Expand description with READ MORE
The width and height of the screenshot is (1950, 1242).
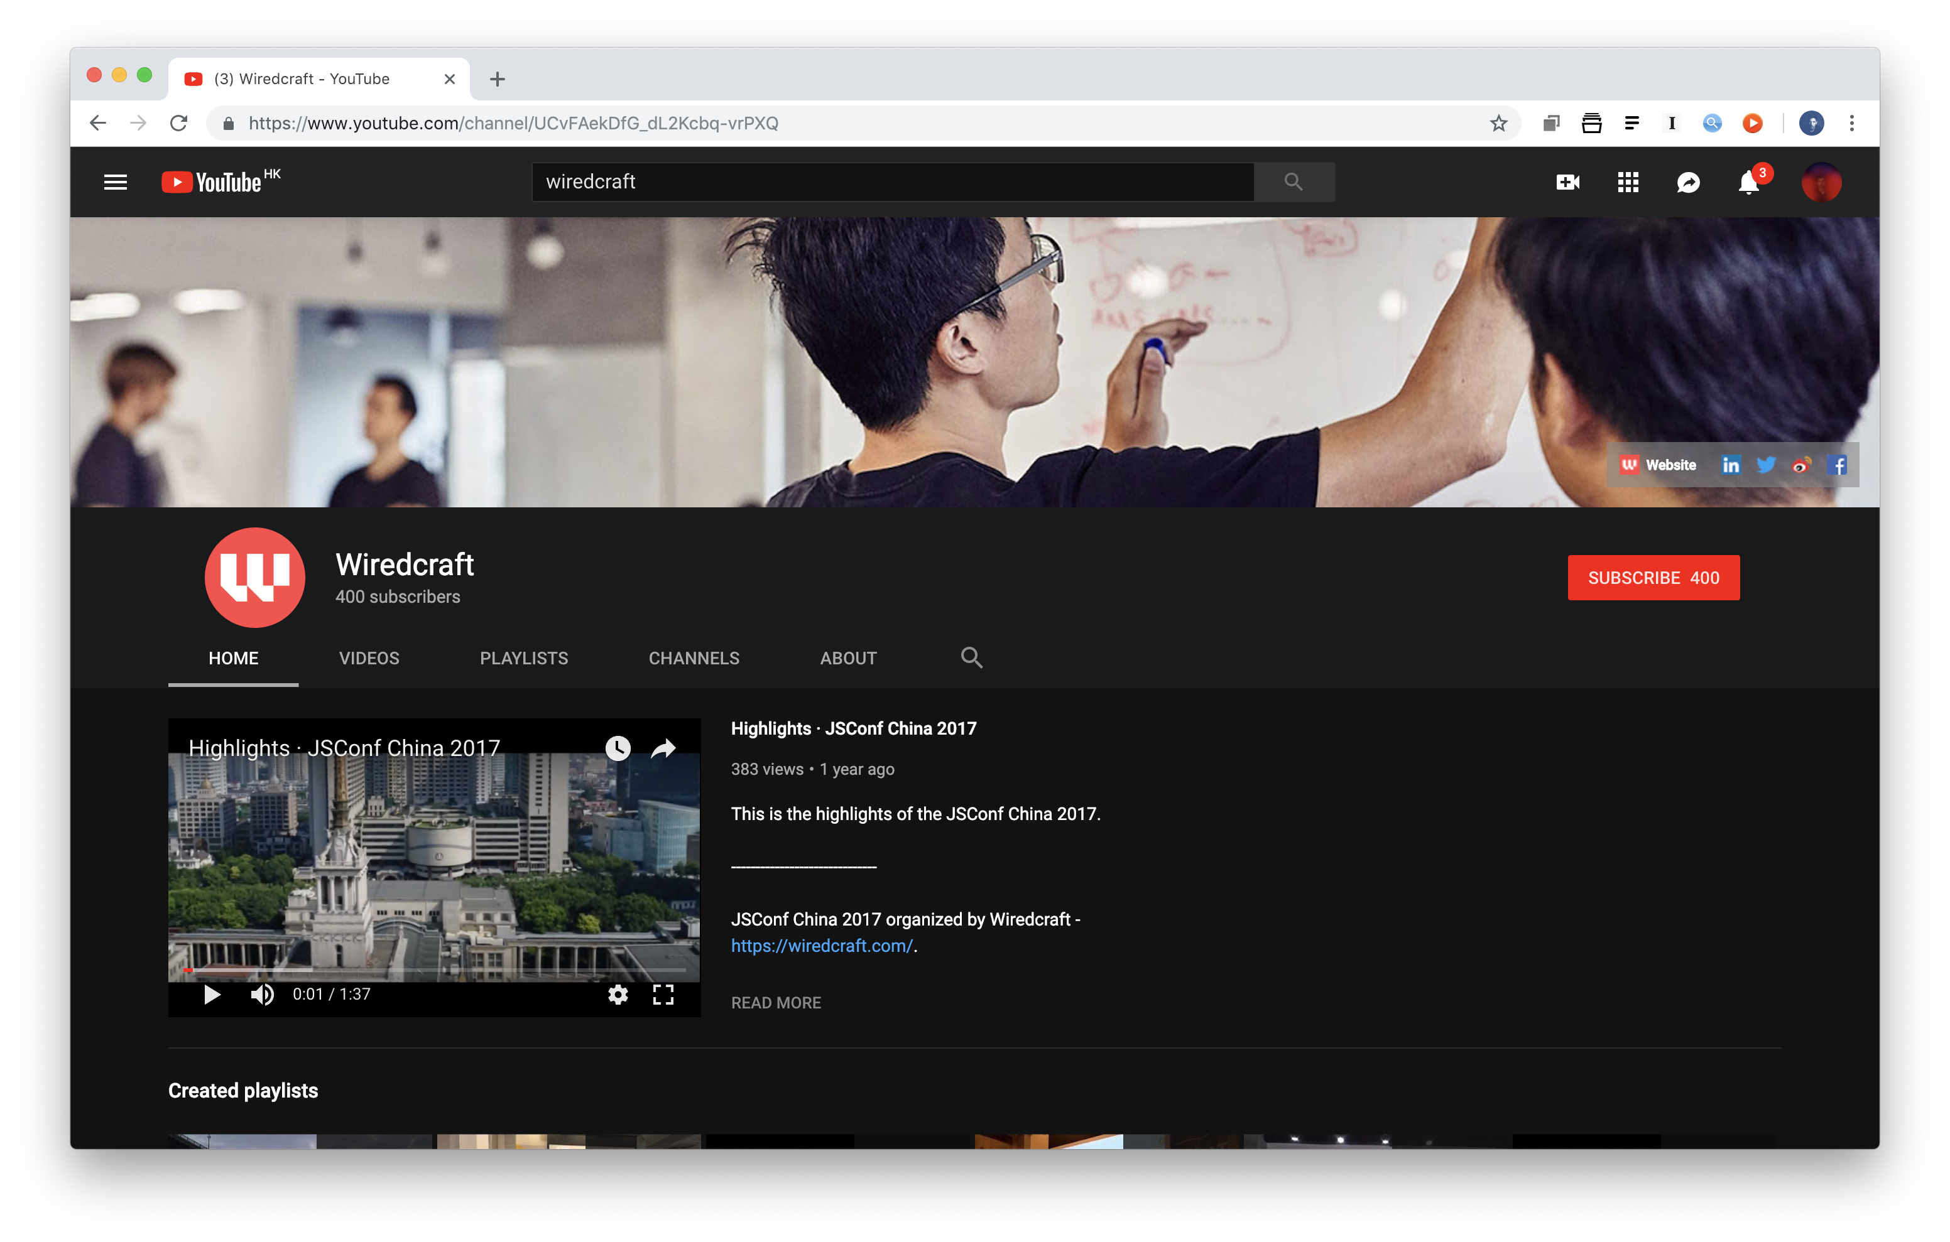(776, 1002)
